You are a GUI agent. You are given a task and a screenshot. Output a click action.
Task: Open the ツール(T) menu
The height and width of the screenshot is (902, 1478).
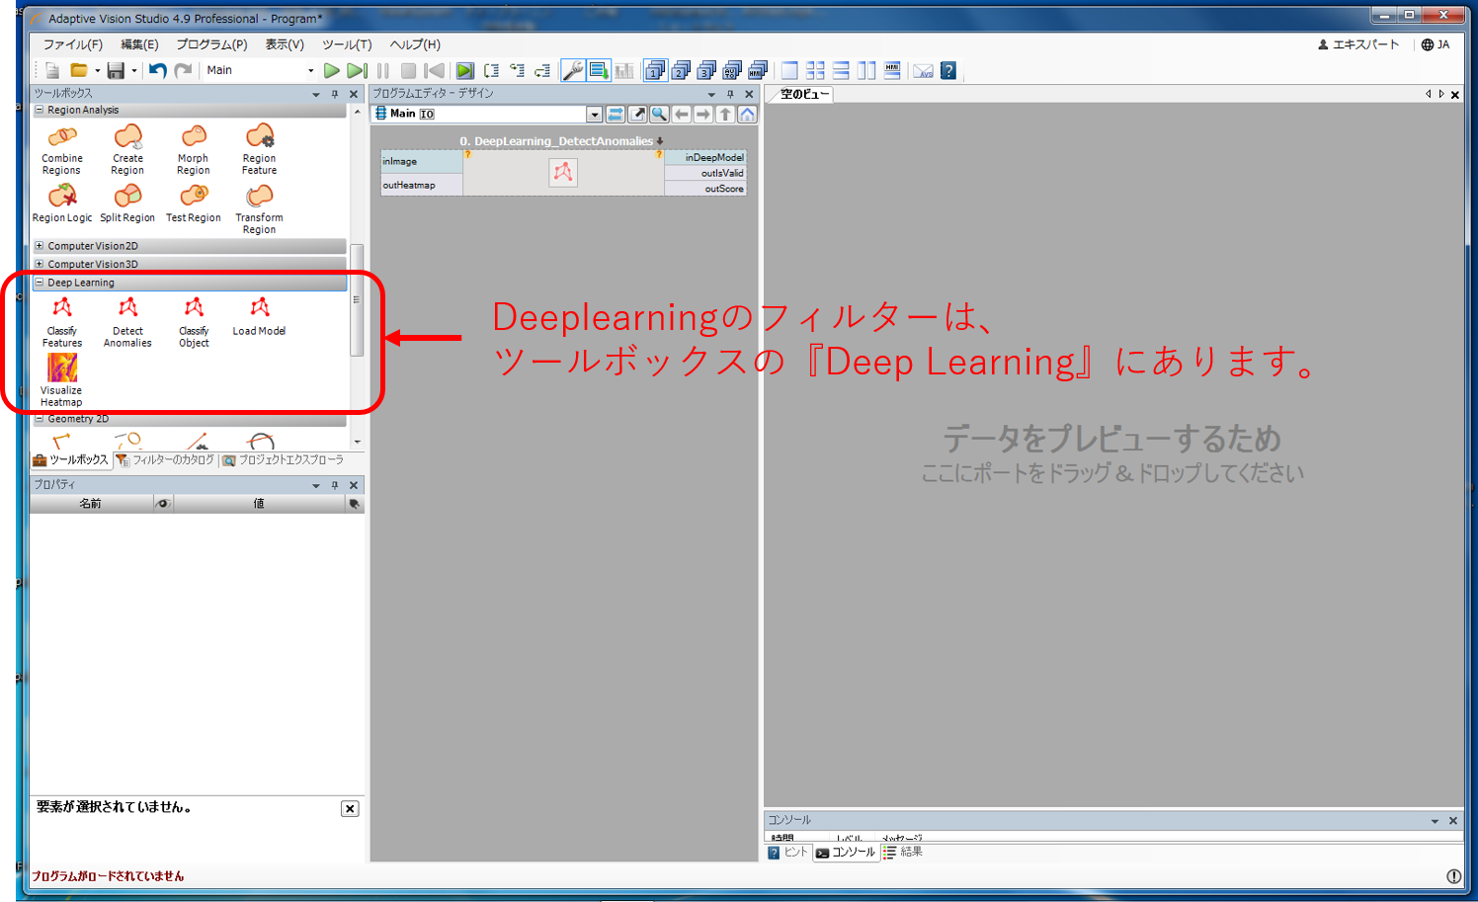click(x=347, y=44)
